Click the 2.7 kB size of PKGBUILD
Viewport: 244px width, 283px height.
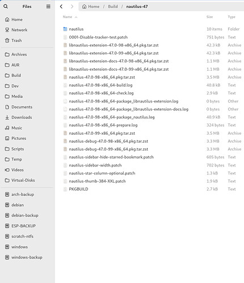pos(212,189)
